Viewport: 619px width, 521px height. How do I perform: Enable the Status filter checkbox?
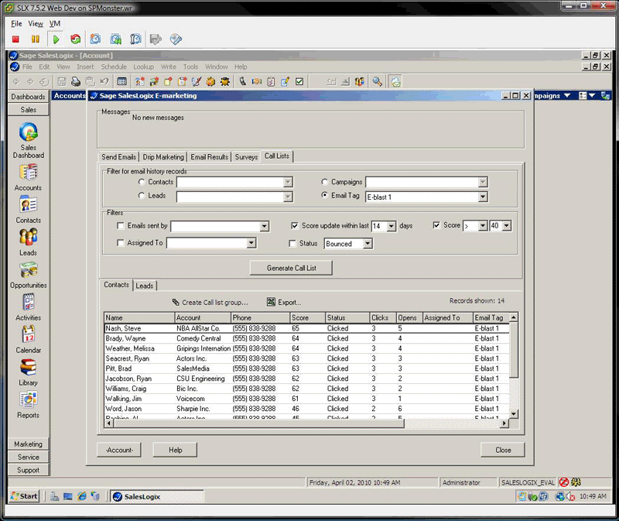[x=292, y=243]
